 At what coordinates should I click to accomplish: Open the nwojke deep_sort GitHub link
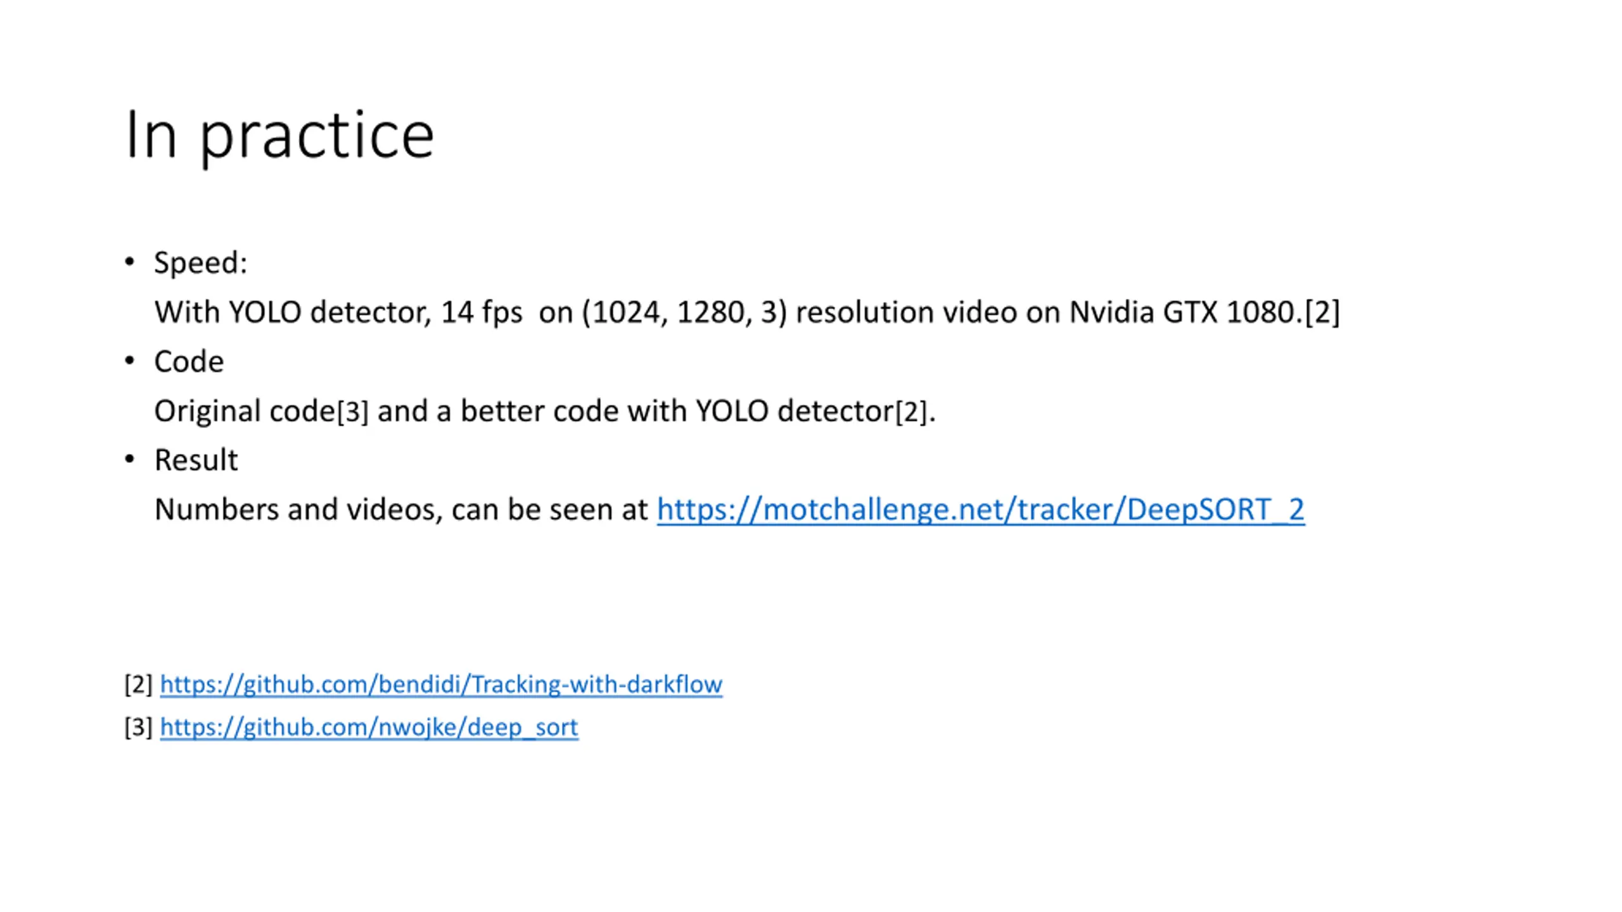369,727
